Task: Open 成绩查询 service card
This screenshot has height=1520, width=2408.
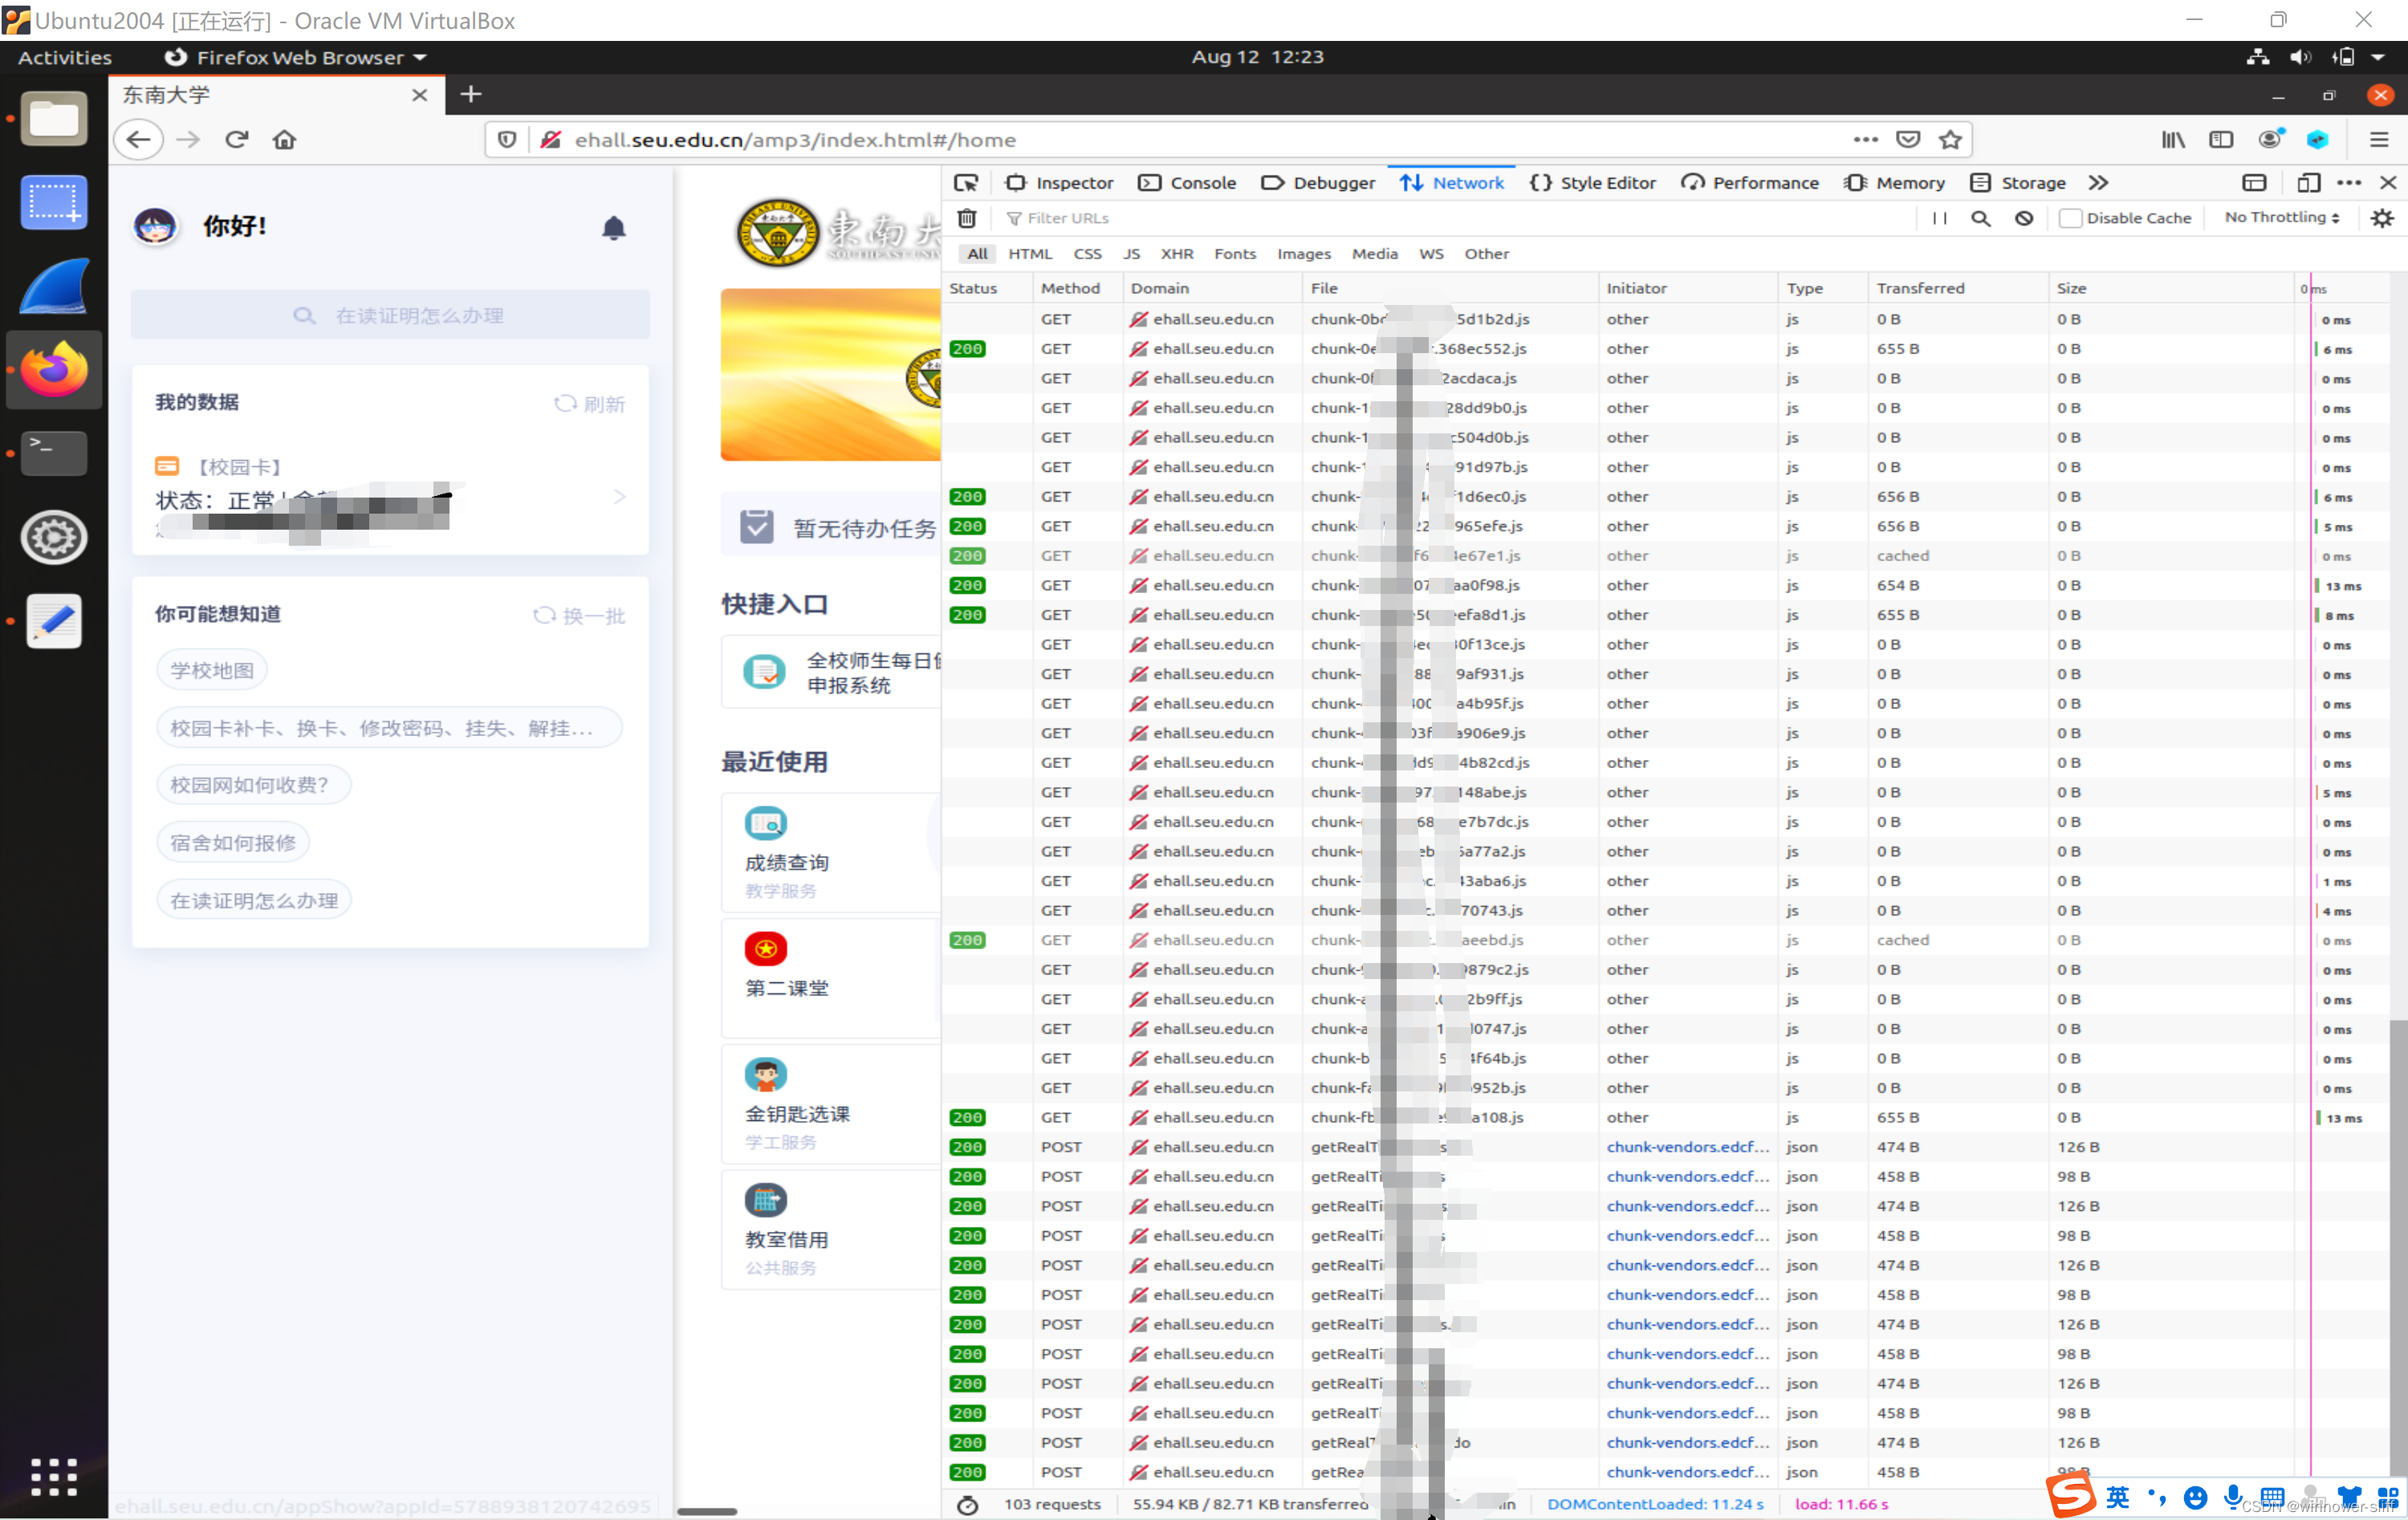Action: point(831,852)
